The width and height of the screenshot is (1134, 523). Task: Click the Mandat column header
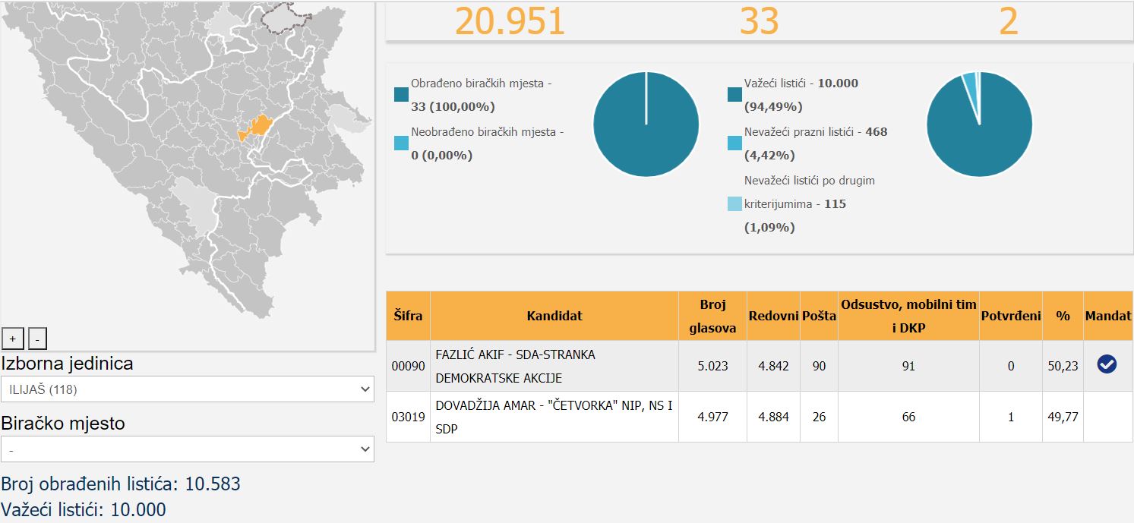pyautogui.click(x=1107, y=316)
